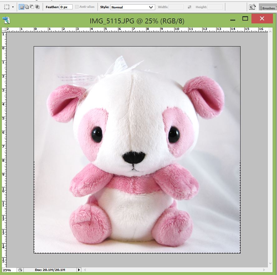The width and height of the screenshot is (277, 275).
Task: Click the Width input field
Action: (x=176, y=7)
